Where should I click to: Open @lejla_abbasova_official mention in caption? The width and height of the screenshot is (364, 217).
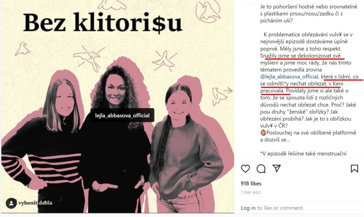coord(289,76)
